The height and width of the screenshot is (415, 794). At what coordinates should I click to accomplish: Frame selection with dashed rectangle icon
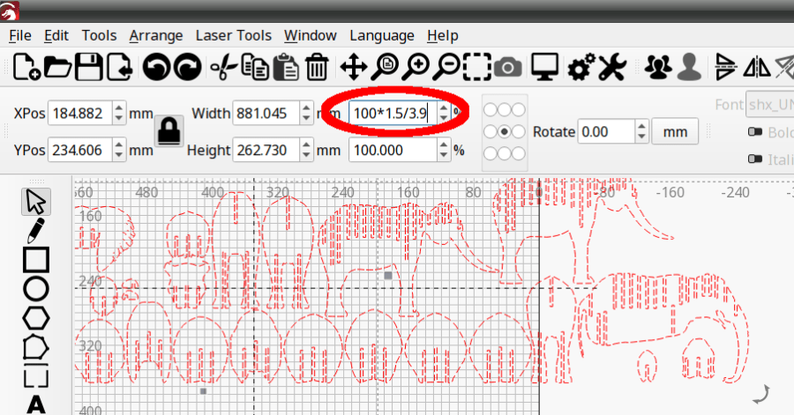coord(477,67)
